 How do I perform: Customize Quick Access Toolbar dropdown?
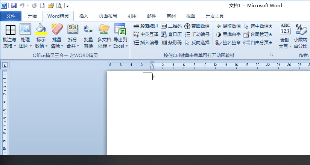67,6
